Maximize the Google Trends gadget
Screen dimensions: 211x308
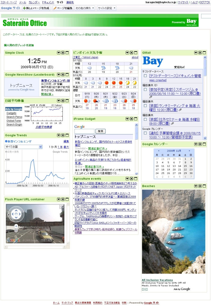[x=67, y=135]
